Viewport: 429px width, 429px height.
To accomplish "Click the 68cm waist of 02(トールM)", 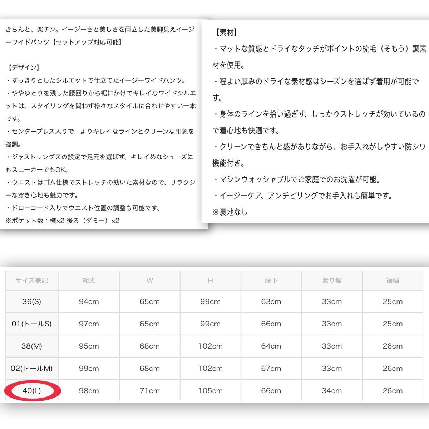I will tap(150, 368).
